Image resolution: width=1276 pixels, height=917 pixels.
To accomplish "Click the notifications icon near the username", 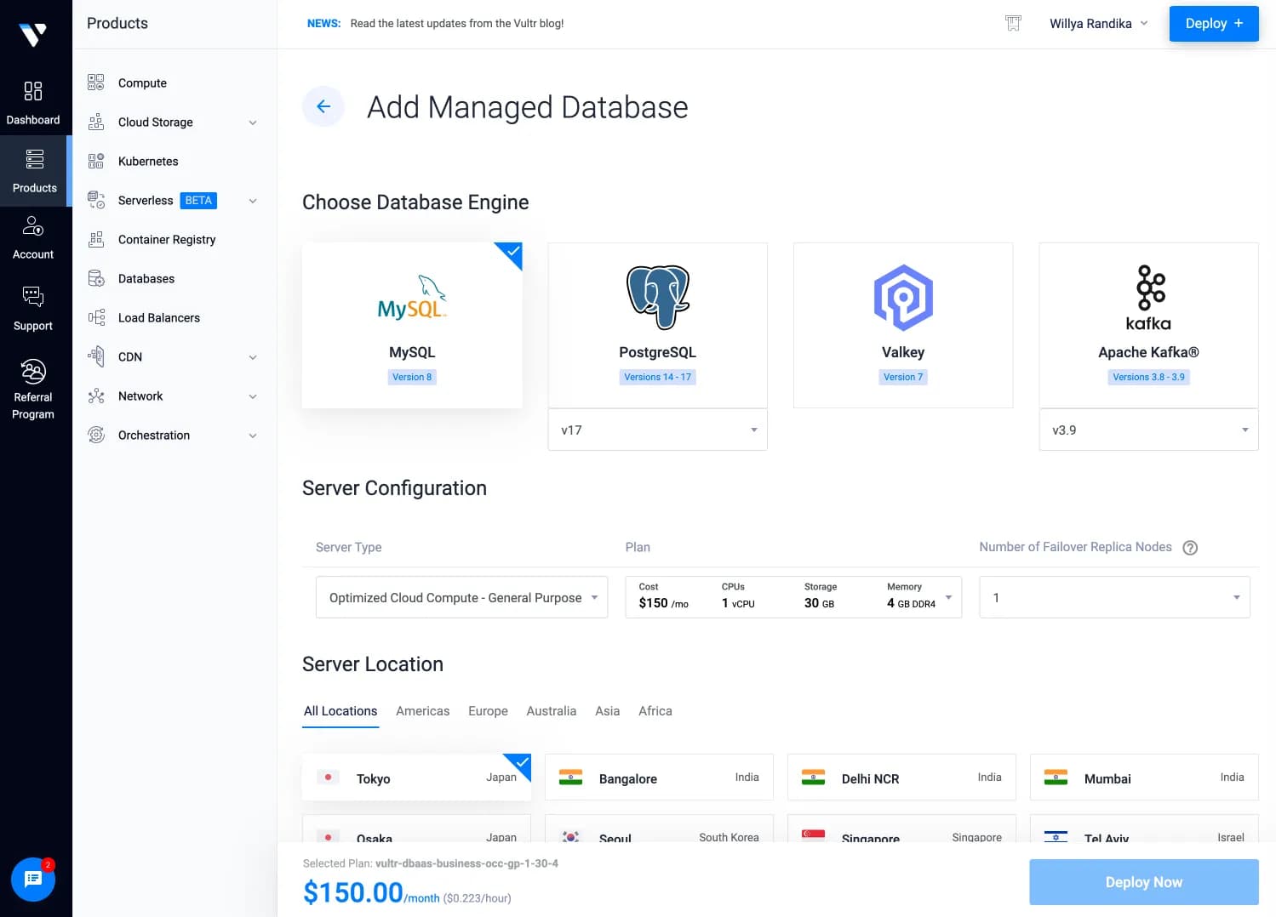I will [x=1013, y=24].
